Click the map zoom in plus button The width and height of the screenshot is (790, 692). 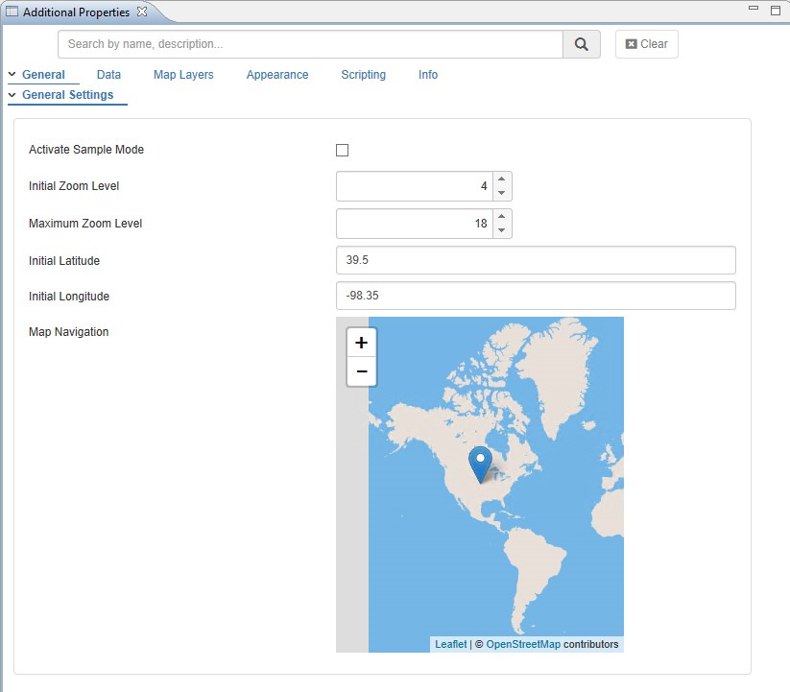point(361,343)
